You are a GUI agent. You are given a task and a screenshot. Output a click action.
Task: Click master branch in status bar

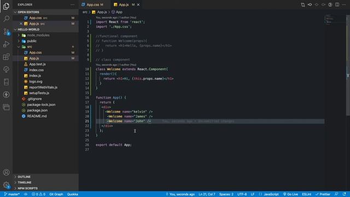tap(12, 194)
